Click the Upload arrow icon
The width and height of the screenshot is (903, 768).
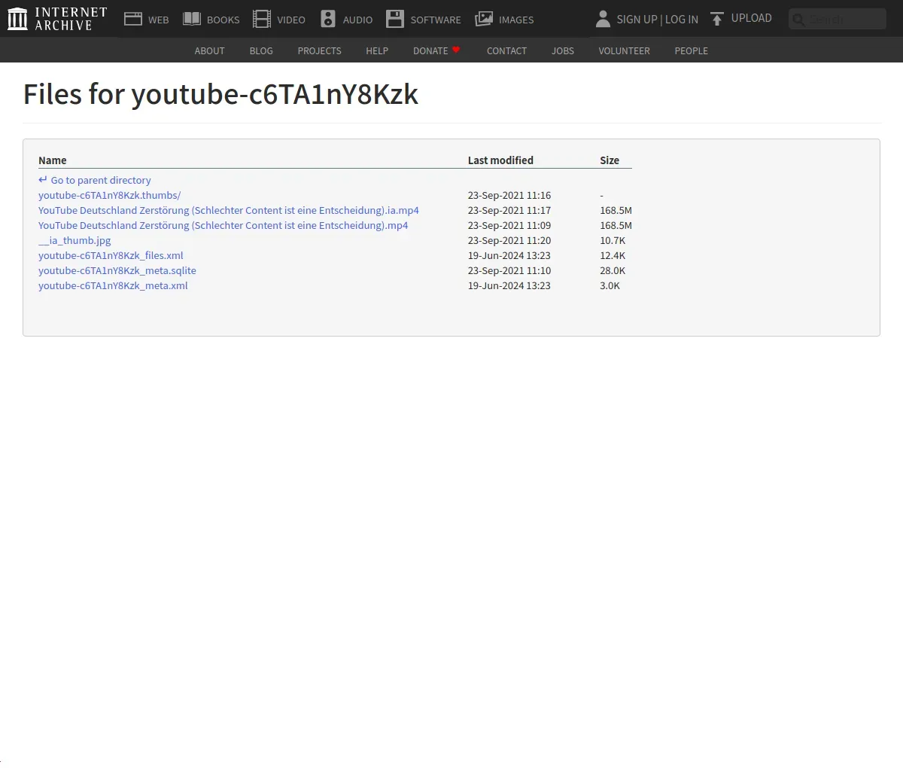coord(717,19)
